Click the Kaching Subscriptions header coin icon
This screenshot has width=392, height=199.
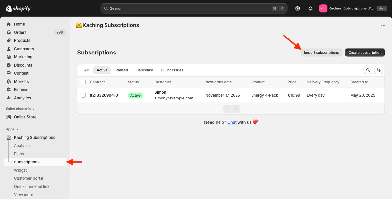click(x=79, y=25)
